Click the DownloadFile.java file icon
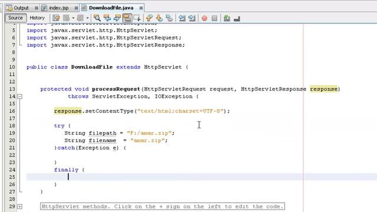The image size is (377, 212). point(84,8)
